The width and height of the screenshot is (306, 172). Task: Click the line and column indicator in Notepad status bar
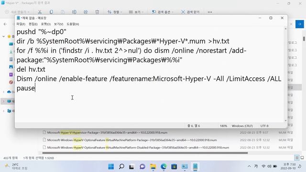coord(194,126)
